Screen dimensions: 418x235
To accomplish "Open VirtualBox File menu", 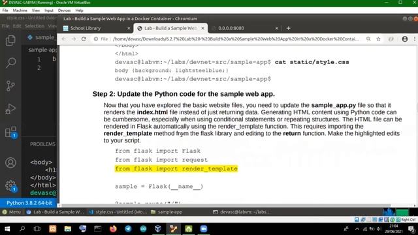I will [5, 10].
